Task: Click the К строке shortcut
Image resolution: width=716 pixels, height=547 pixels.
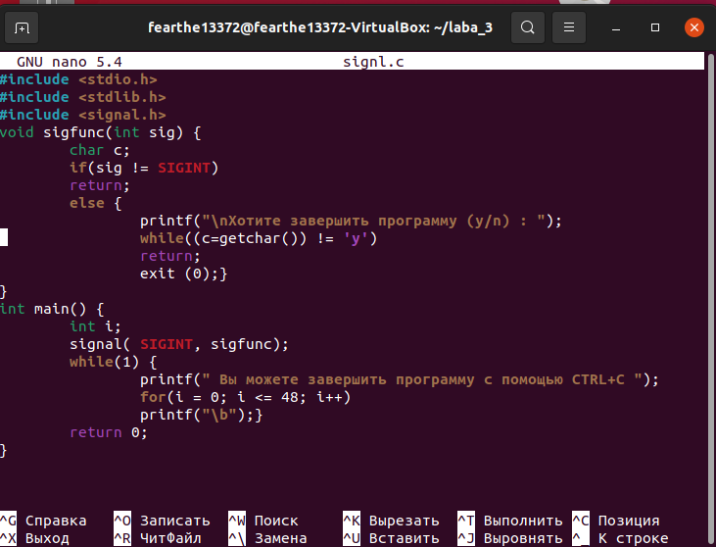Action: coord(620,538)
